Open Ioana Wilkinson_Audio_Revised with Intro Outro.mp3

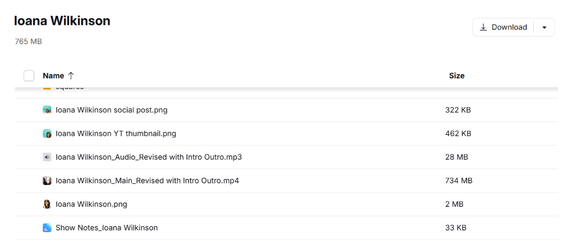149,157
